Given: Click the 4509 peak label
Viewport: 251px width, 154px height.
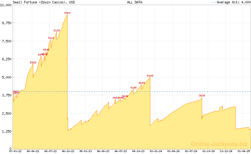Looking at the screenshot, I should click(x=142, y=83).
